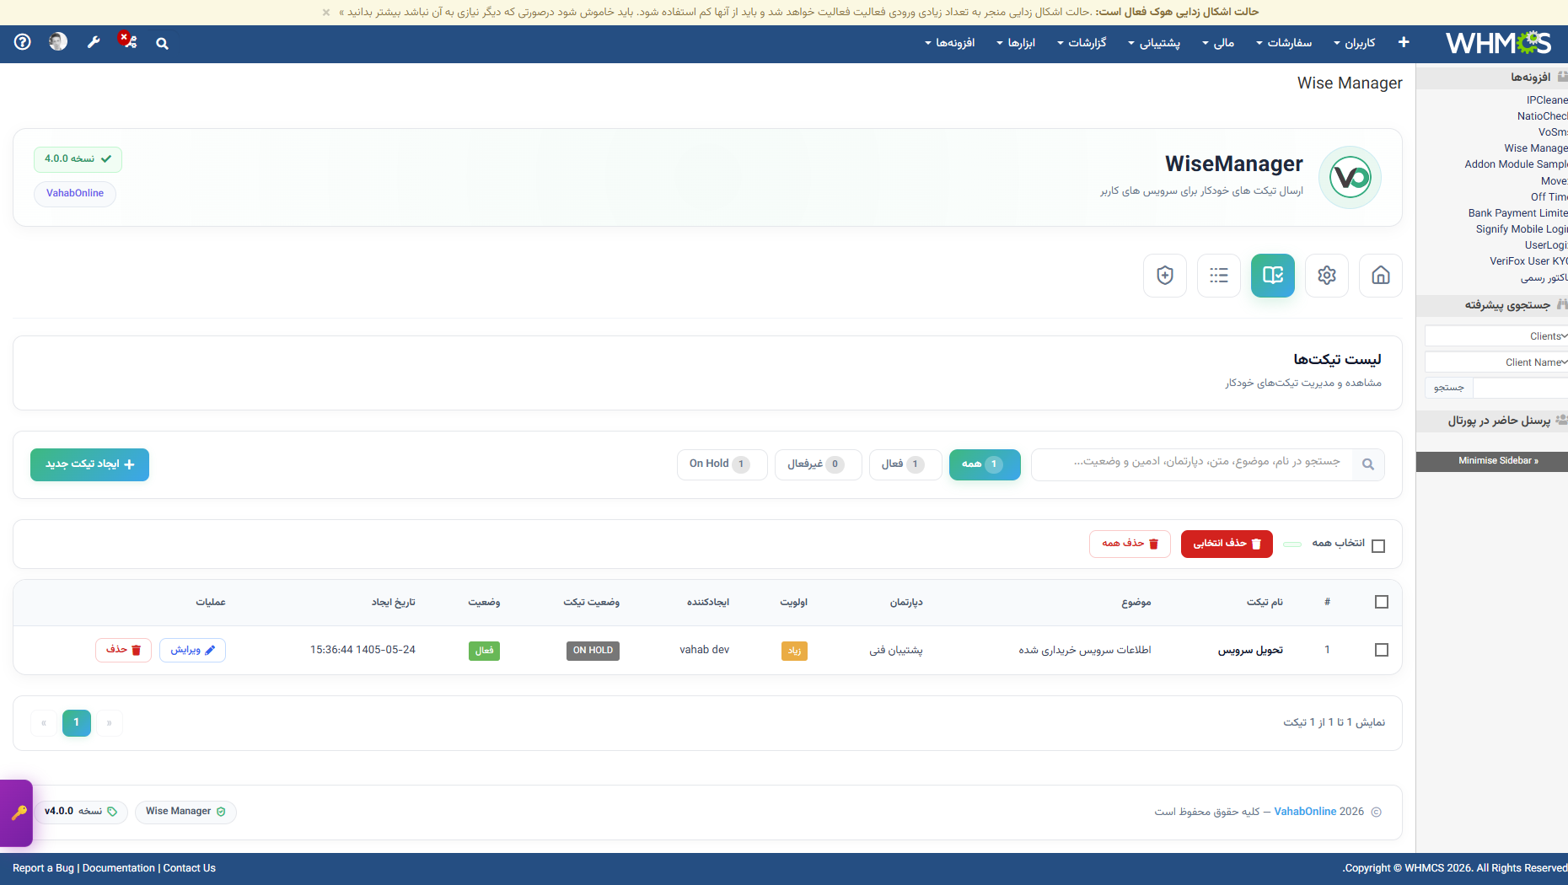Viewport: 1568px width, 885px height.
Task: Click the VahabOnline badge in header card
Action: click(75, 194)
